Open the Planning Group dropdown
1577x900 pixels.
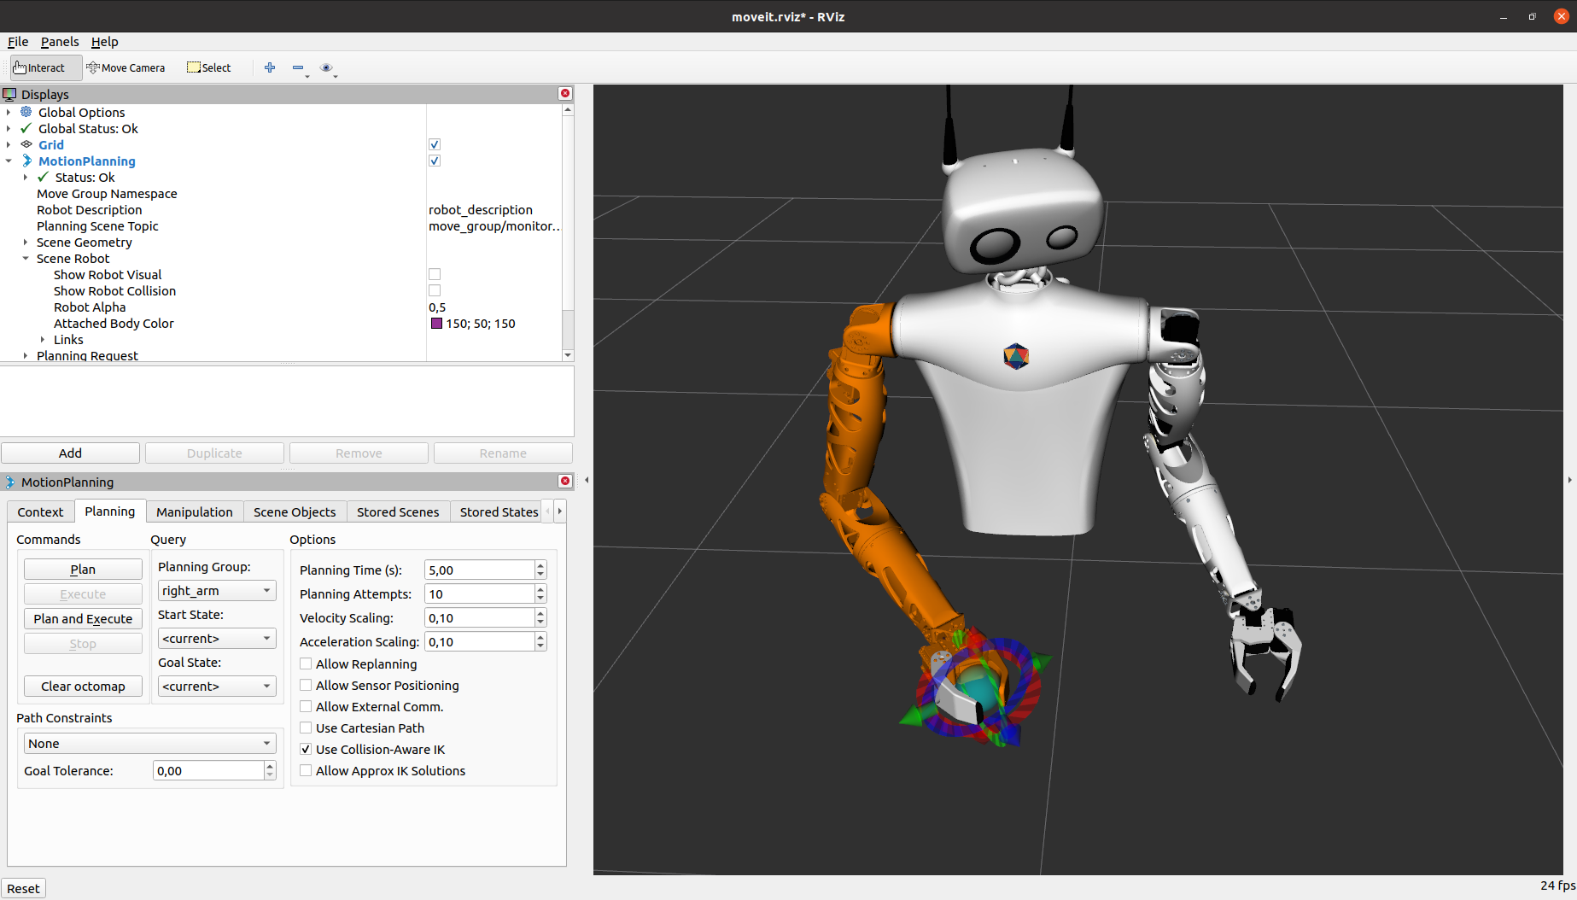217,590
